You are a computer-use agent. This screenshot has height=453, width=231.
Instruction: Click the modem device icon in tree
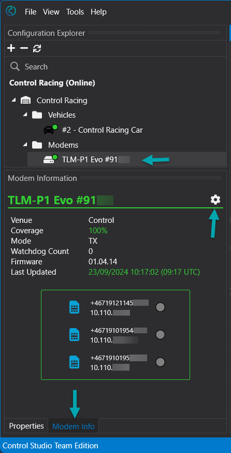(x=50, y=159)
